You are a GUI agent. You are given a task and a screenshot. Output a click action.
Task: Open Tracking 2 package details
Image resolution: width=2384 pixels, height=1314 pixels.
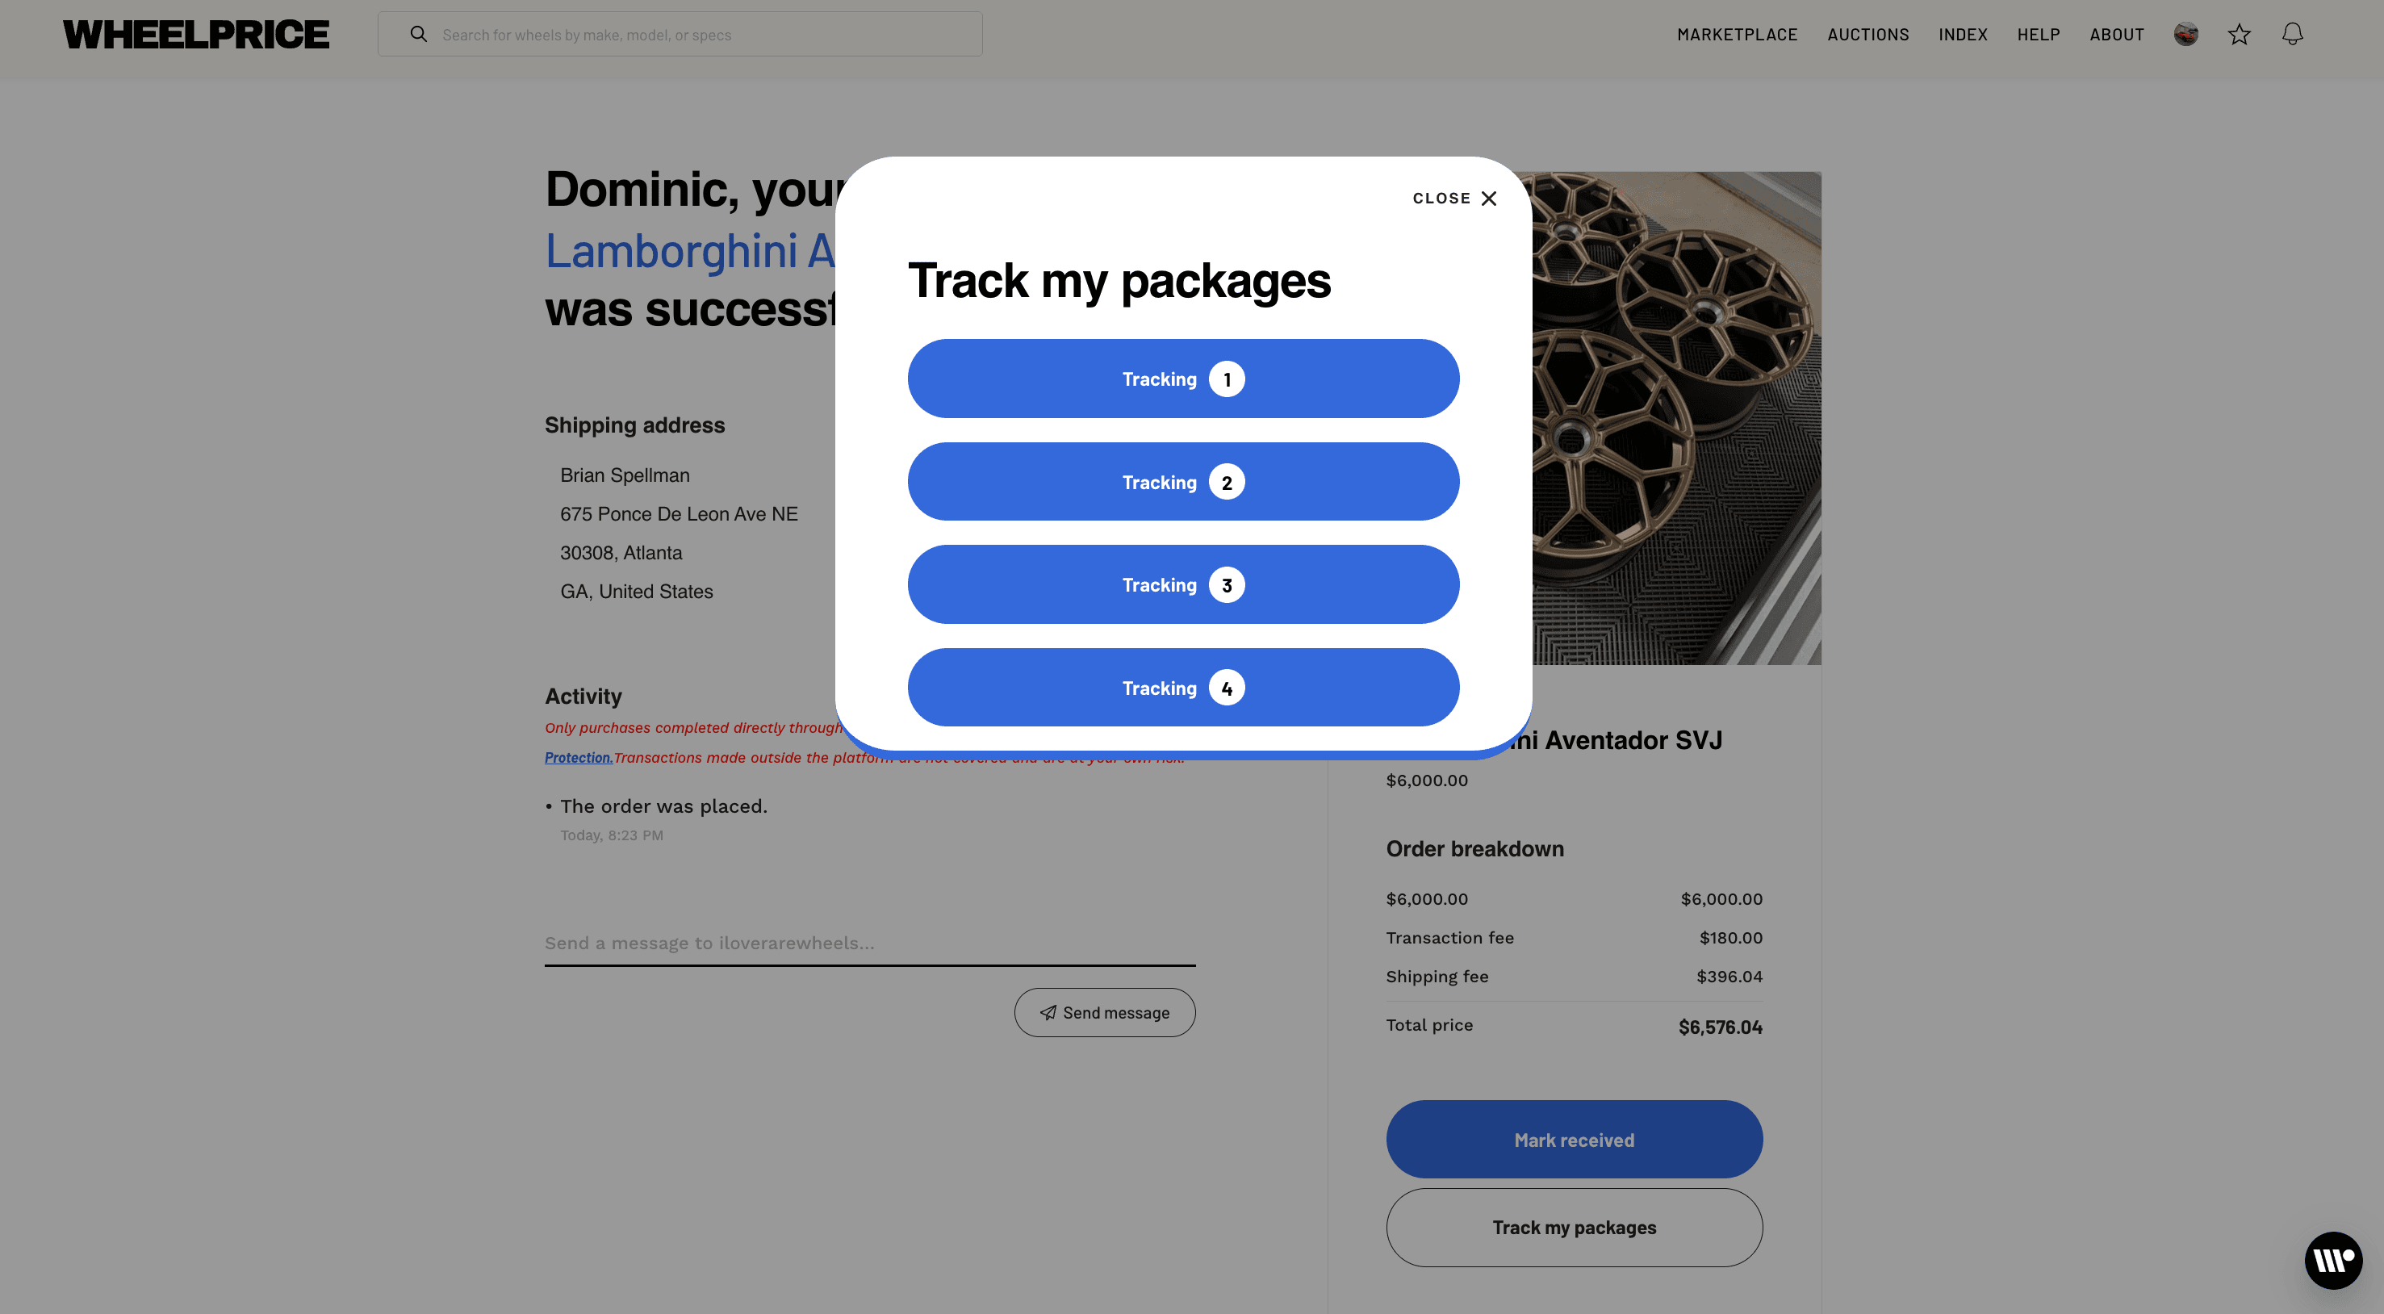coord(1183,481)
